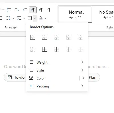The width and height of the screenshot is (114, 113).
Task: Decrease the paragraph indent
Action: coord(17,10)
